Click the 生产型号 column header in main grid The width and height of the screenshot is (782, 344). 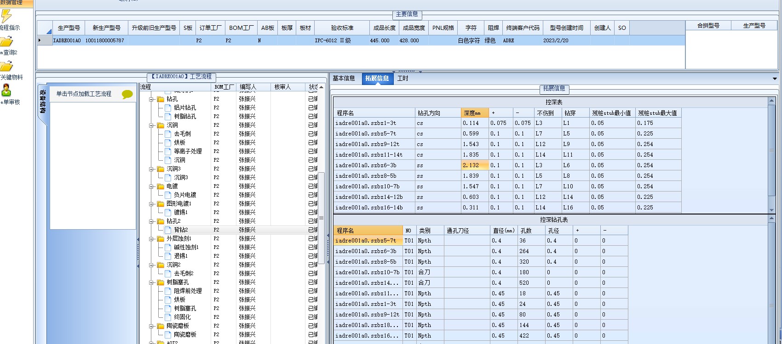click(69, 28)
